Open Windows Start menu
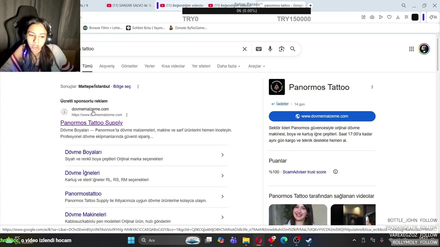Image resolution: width=440 pixels, height=247 pixels. click(131, 240)
